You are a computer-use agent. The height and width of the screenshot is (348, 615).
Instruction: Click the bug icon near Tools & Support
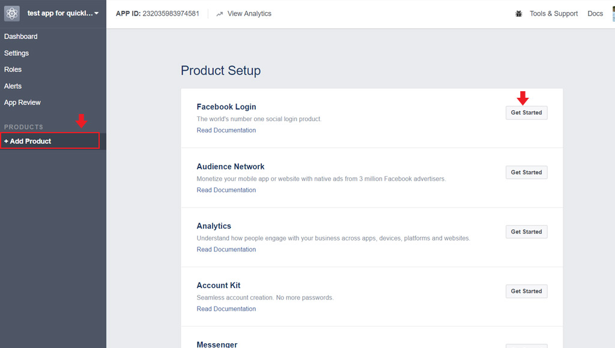518,14
